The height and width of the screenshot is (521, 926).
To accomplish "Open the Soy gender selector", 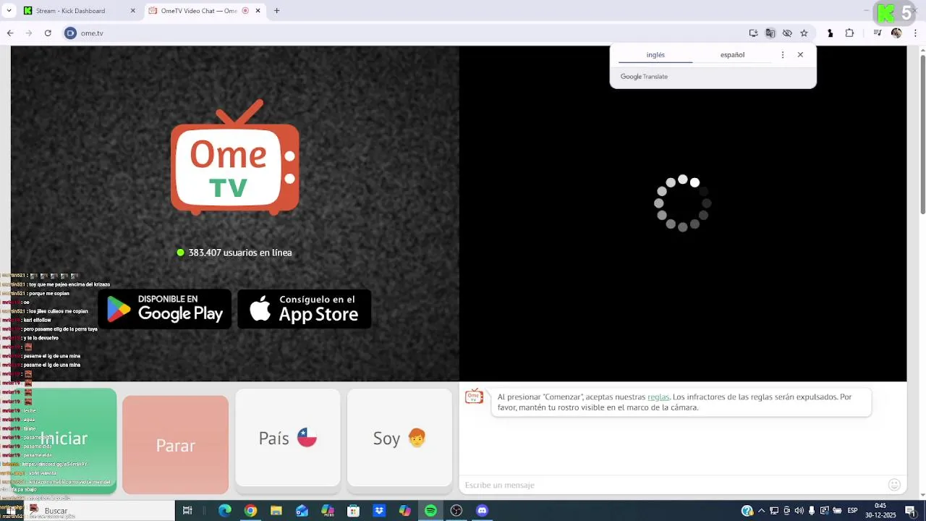I will 399,438.
